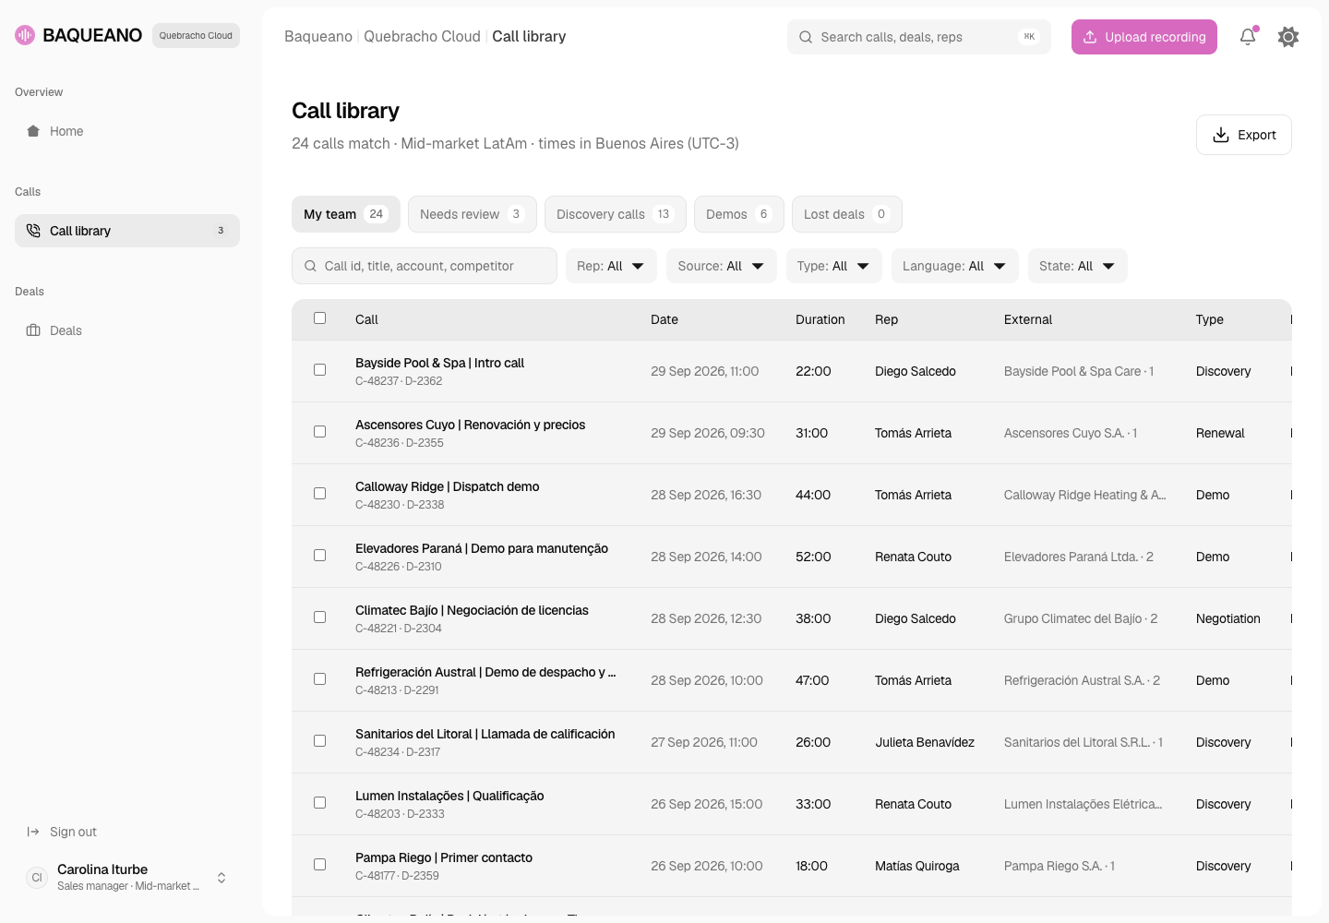This screenshot has height=923, width=1329.
Task: Select the Climatec Bajio call checkbox
Action: click(320, 617)
